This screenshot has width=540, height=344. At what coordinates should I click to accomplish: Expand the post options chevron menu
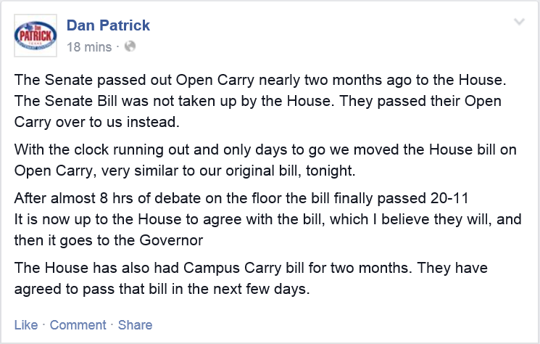[x=519, y=22]
